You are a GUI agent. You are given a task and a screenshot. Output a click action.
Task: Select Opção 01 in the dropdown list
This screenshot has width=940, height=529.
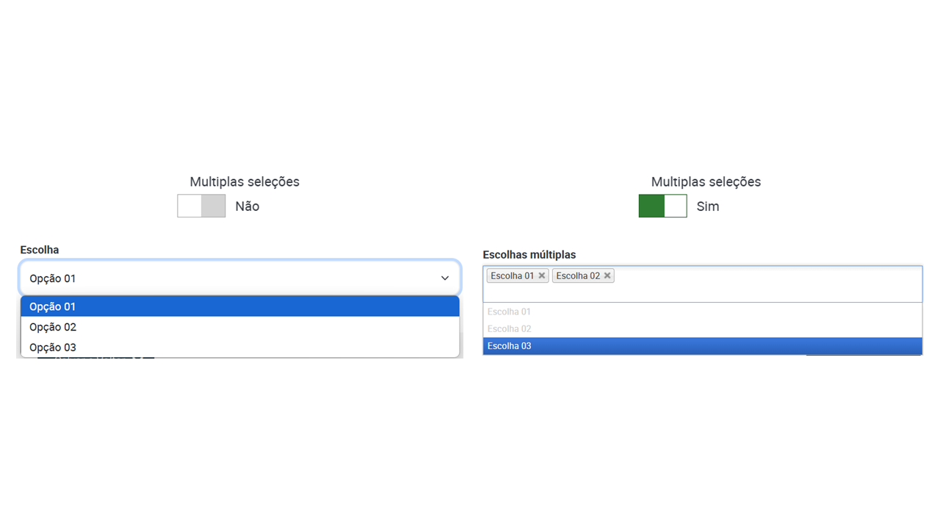click(x=240, y=306)
